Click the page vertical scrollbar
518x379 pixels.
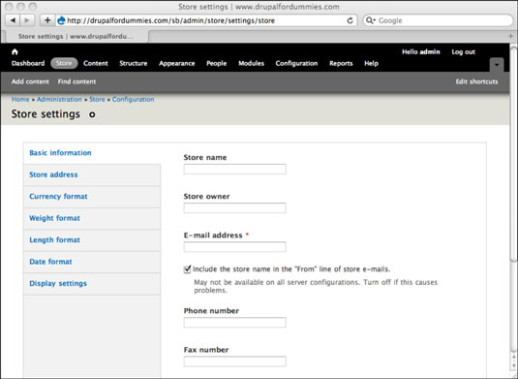tap(514, 154)
